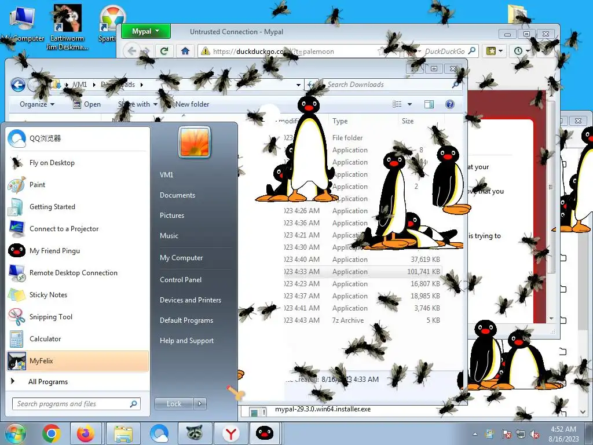Open address bar history dropdown in Explorer
This screenshot has width=593, height=445.
coord(298,85)
